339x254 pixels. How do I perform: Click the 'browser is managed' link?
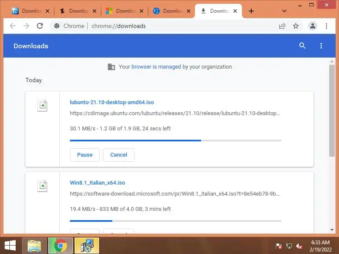[156, 67]
